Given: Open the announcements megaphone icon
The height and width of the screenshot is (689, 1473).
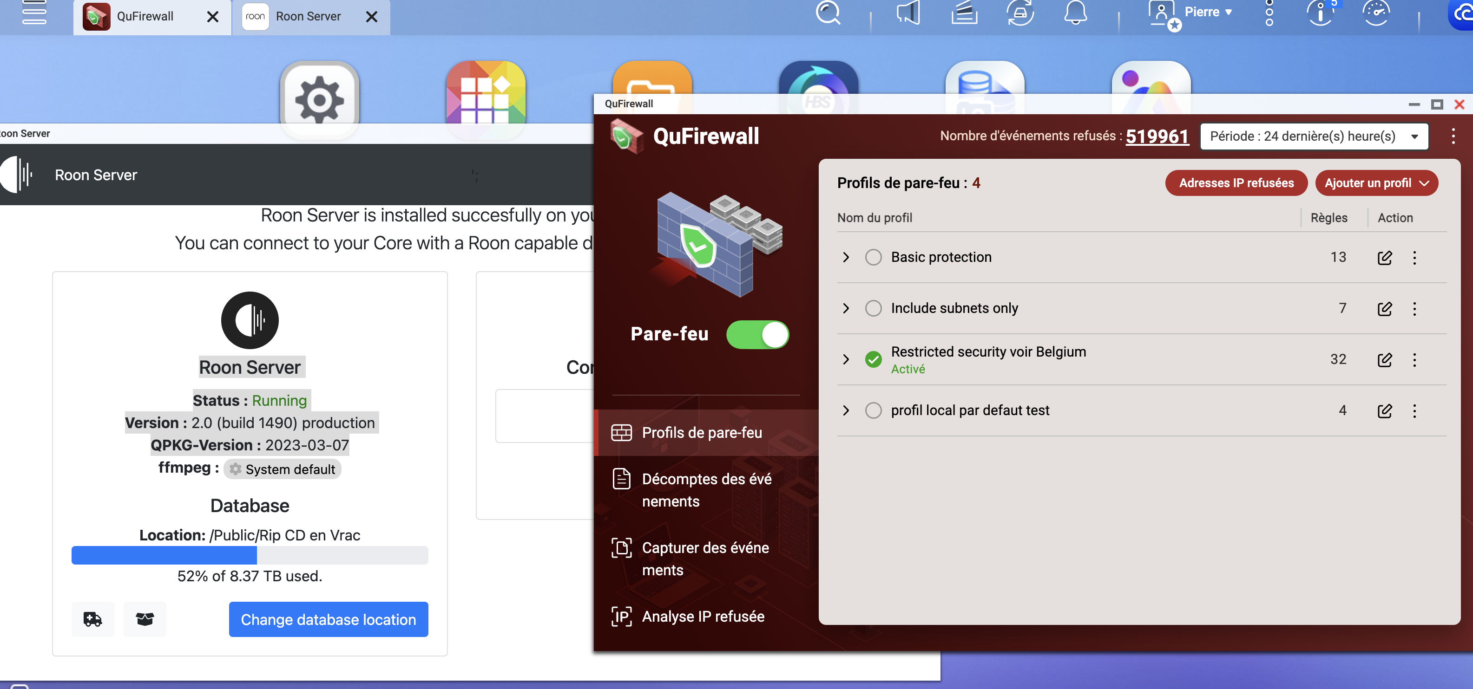Looking at the screenshot, I should (908, 12).
